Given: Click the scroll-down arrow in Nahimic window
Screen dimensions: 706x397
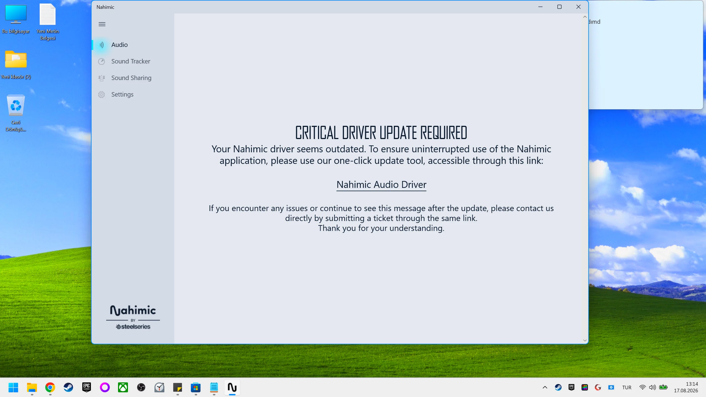Looking at the screenshot, I should point(585,340).
